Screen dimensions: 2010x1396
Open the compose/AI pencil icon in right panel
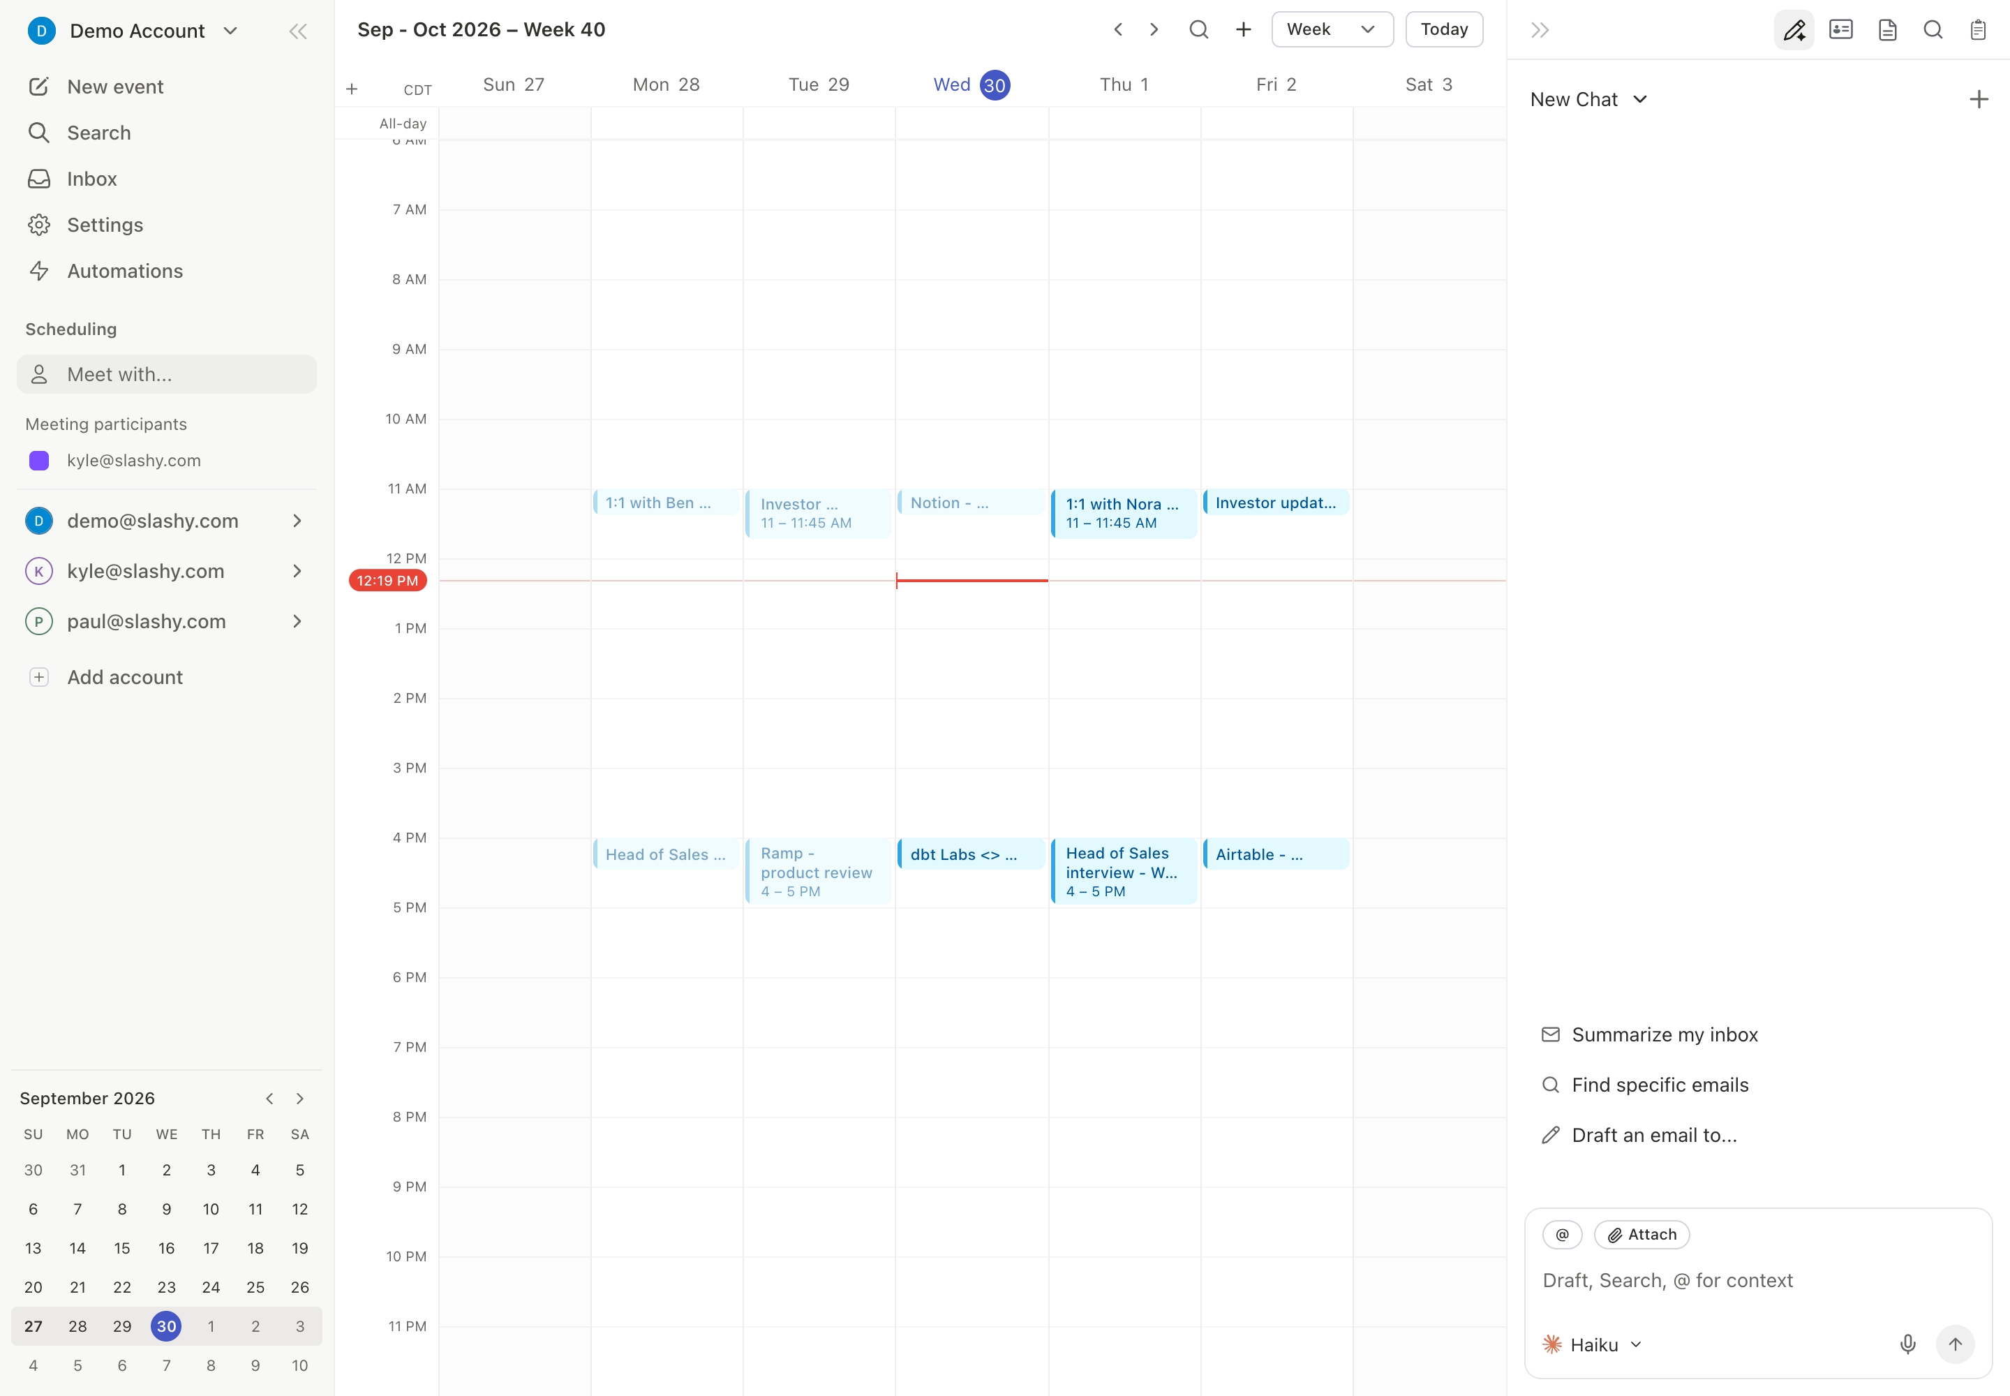pos(1794,31)
